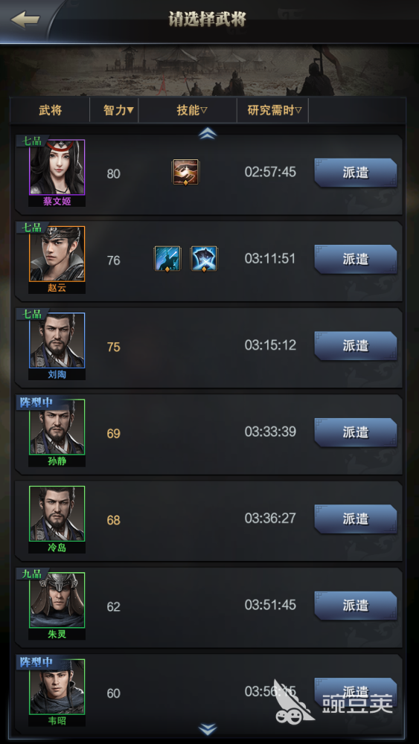Click the 武将 column header
The width and height of the screenshot is (419, 744).
click(51, 111)
